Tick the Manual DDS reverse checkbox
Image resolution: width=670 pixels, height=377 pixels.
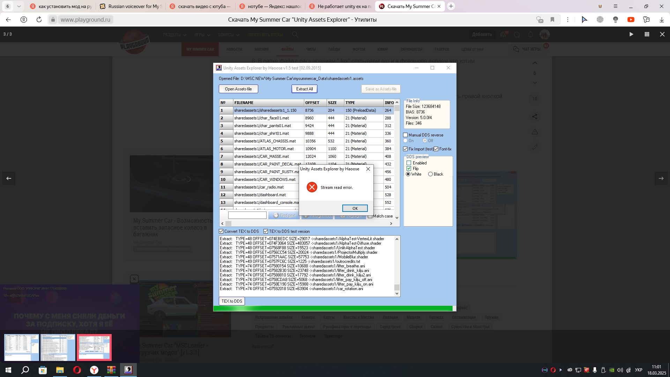point(405,135)
